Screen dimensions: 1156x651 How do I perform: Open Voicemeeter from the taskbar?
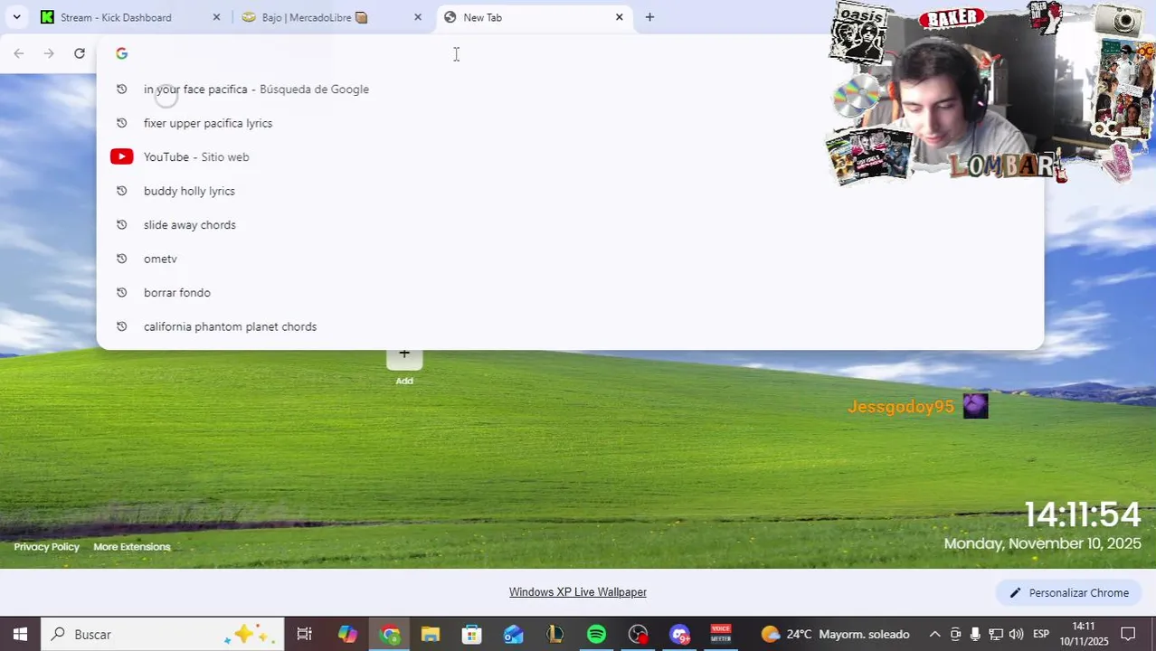[x=721, y=635]
